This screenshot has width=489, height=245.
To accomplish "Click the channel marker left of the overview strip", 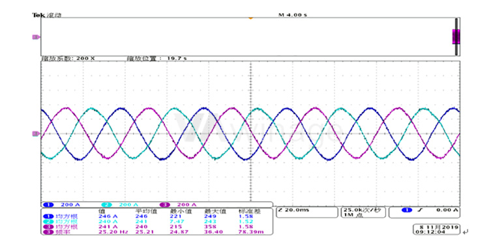I will click(36, 37).
